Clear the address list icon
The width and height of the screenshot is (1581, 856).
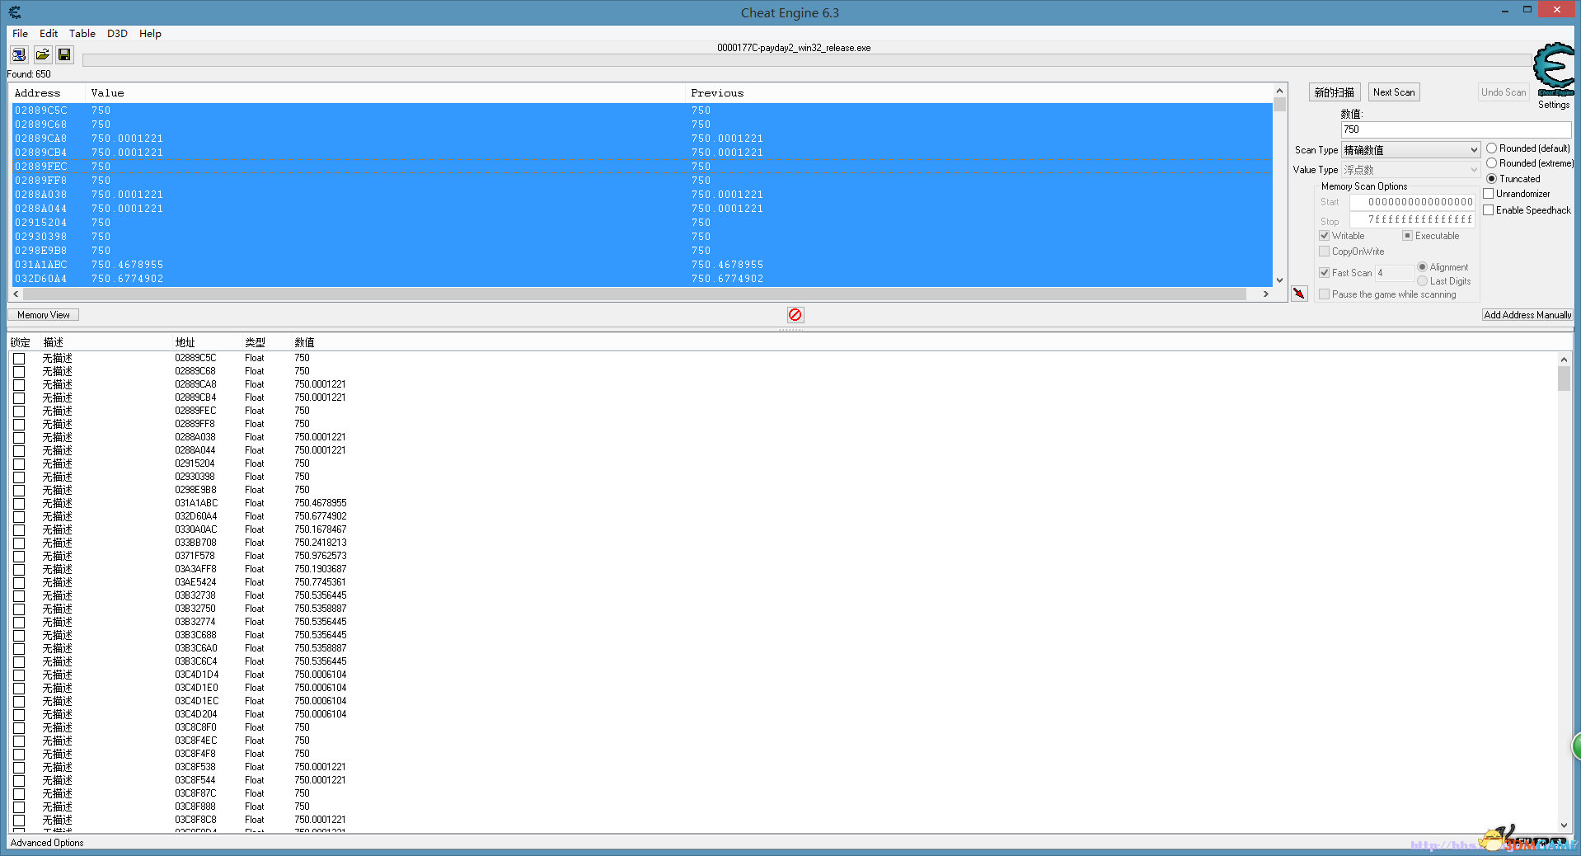pos(795,315)
